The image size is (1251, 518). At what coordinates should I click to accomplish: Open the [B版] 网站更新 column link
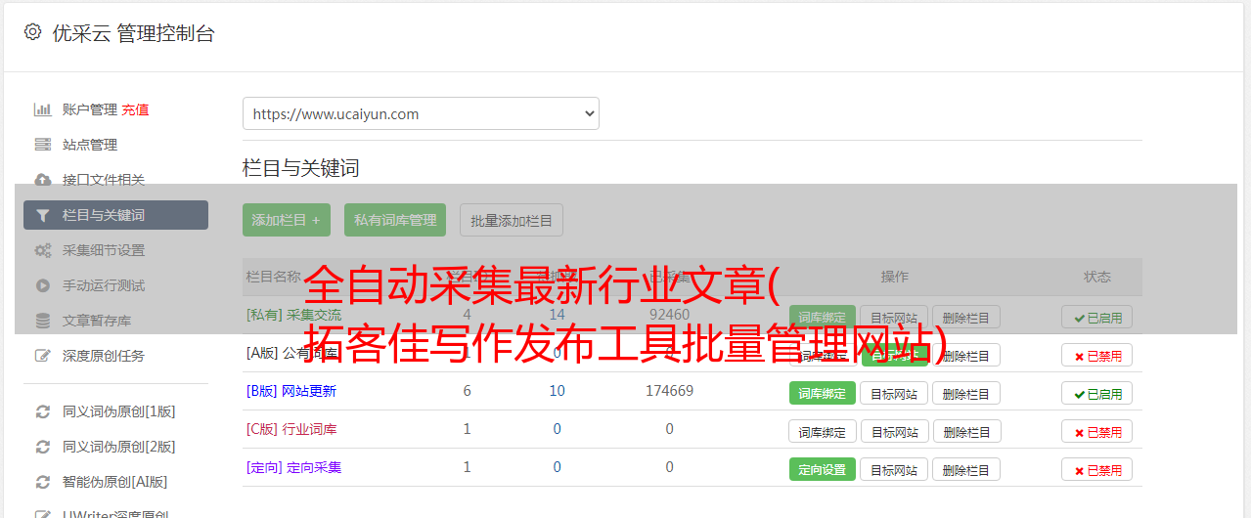[x=291, y=391]
